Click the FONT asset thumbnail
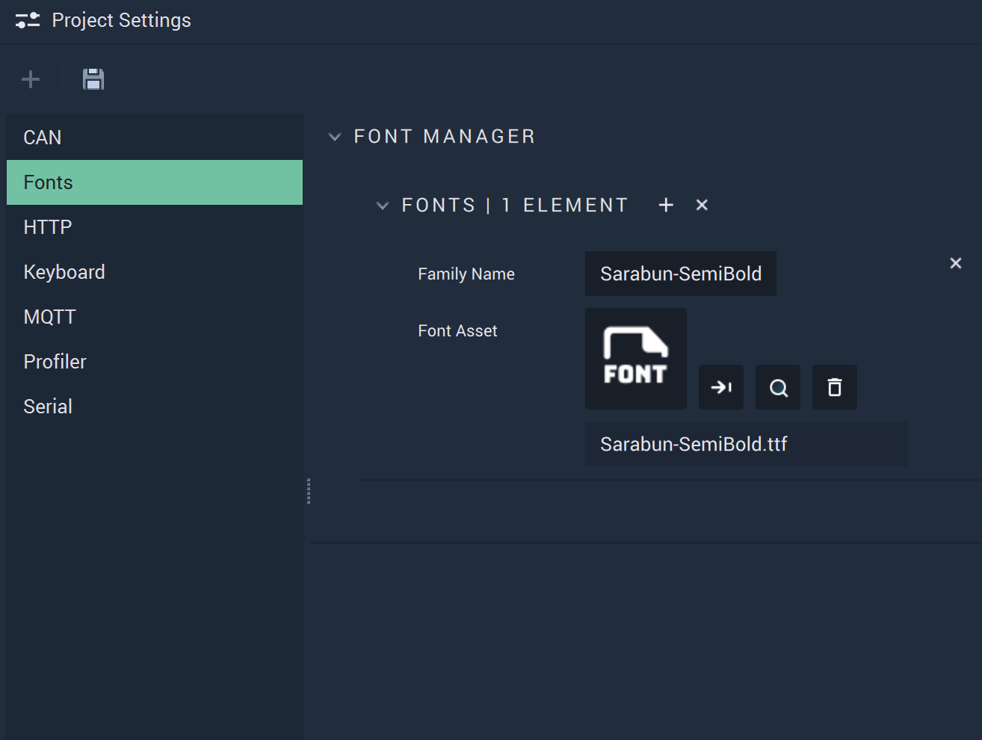982x740 pixels. (636, 359)
